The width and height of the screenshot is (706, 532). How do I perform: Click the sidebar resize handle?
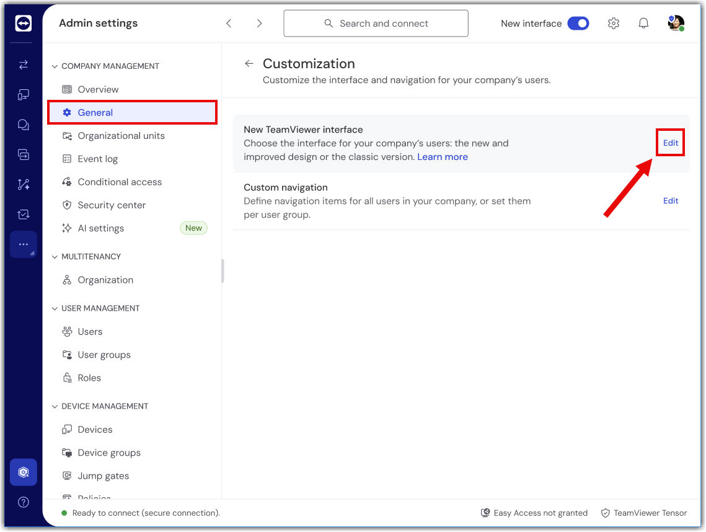223,271
